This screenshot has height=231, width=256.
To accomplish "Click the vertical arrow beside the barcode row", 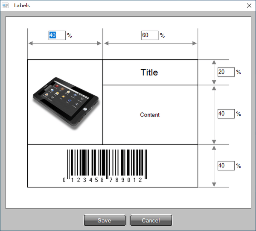I will pyautogui.click(x=214, y=166).
